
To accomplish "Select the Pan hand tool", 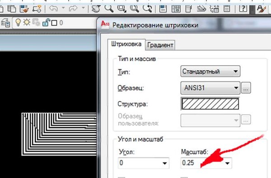I will 96,8.
